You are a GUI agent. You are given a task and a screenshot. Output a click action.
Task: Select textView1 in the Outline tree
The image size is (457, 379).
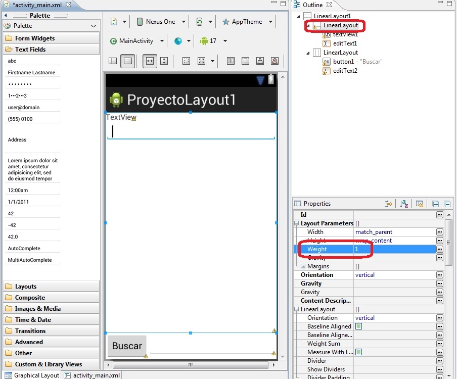coord(345,34)
